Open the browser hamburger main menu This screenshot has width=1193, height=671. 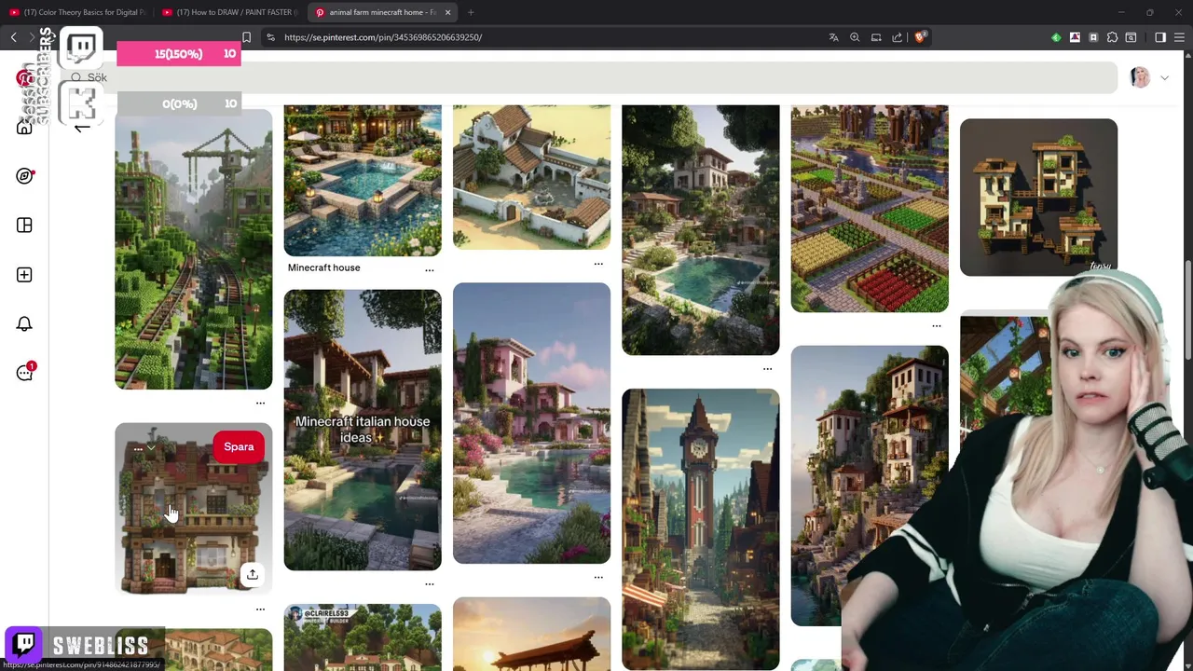pyautogui.click(x=1179, y=37)
